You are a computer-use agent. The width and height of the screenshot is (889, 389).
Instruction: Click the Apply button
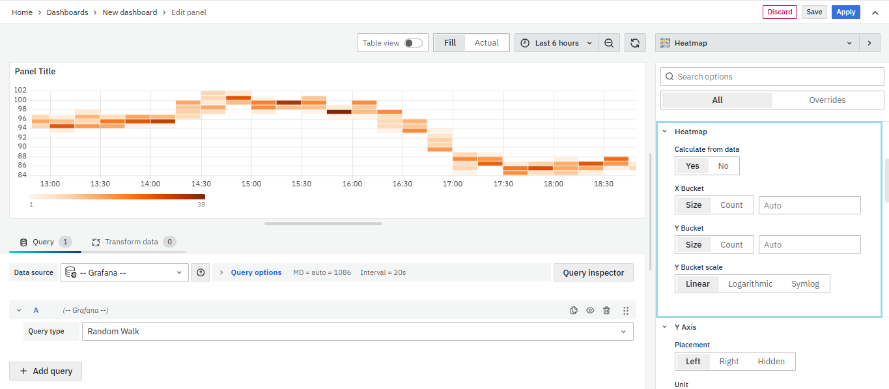pos(845,12)
